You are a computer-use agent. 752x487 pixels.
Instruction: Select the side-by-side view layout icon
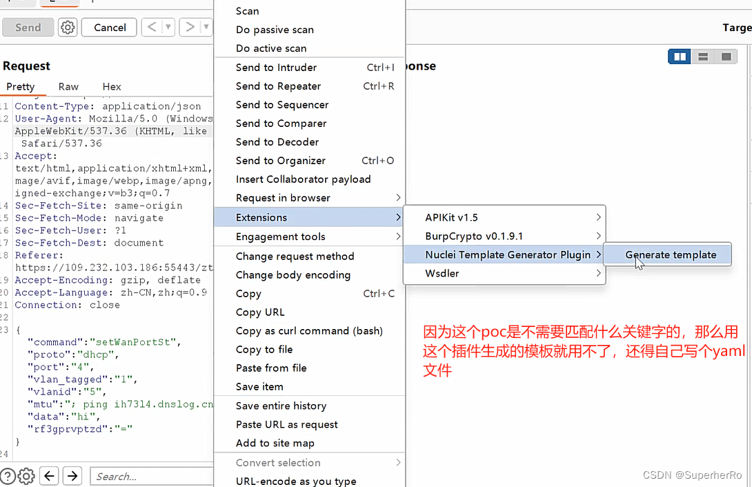[679, 57]
